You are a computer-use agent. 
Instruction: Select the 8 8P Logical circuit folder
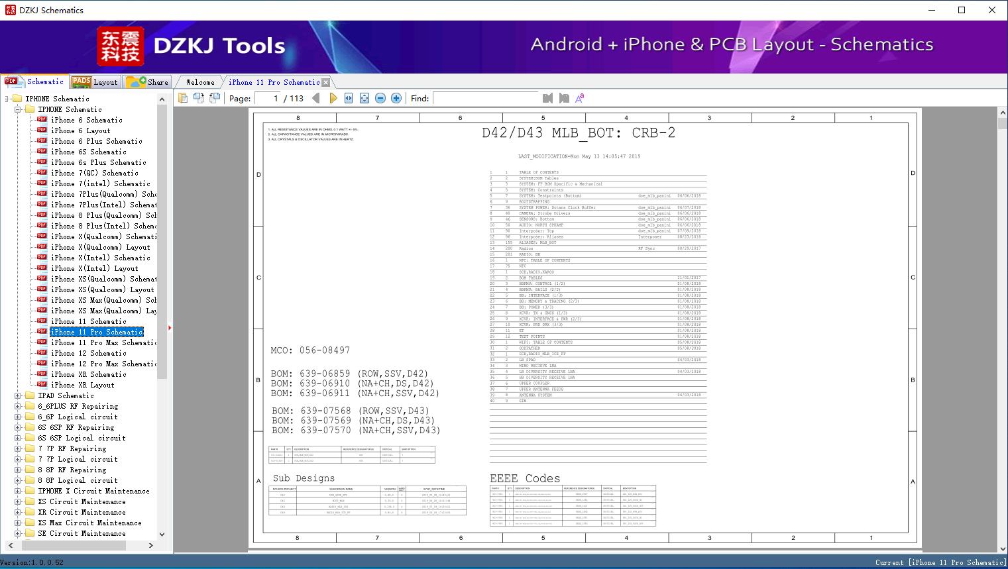[x=78, y=480]
